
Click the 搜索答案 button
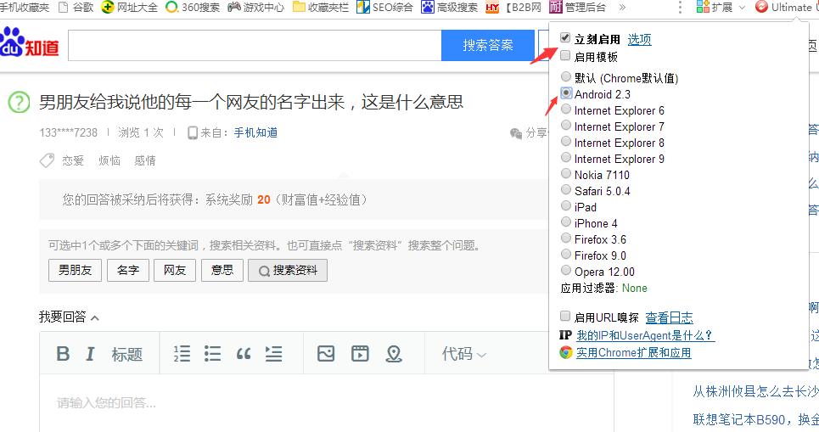coord(487,45)
